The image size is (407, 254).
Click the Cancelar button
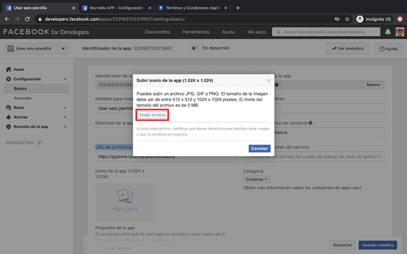tap(259, 149)
